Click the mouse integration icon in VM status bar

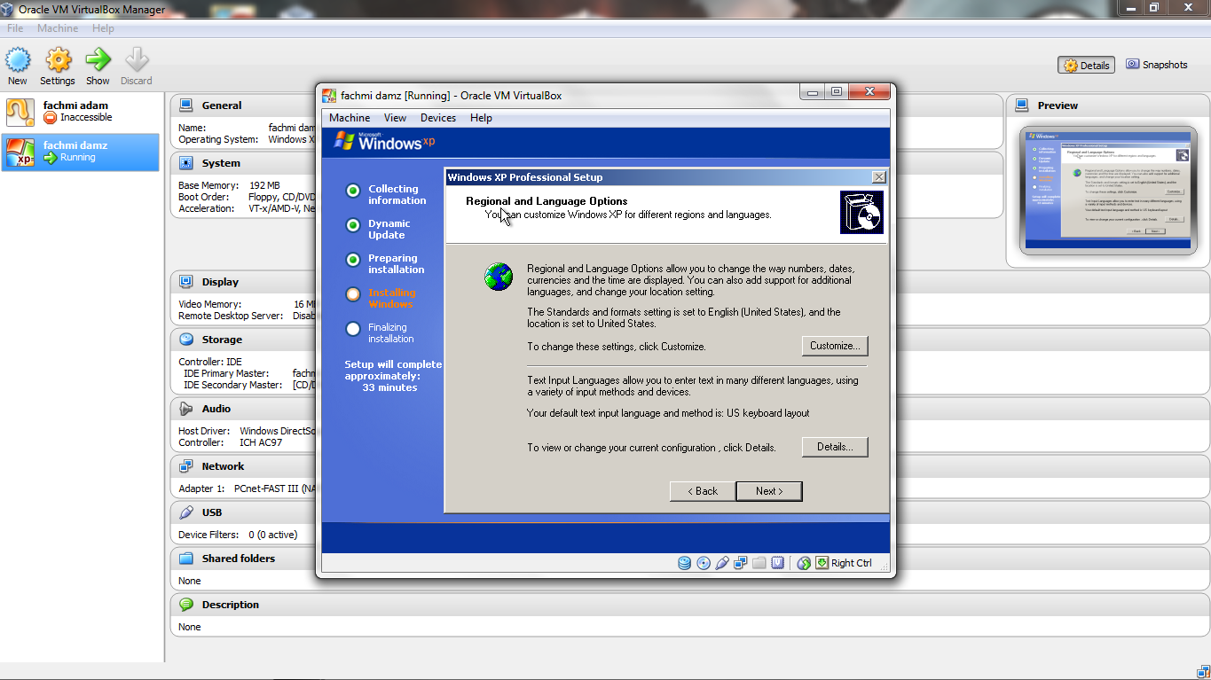804,563
